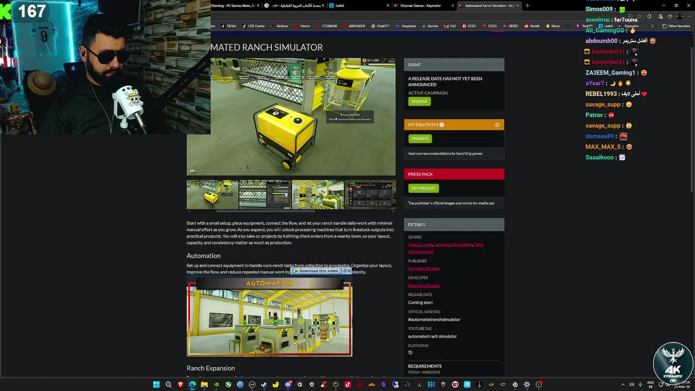Viewport: 695px width, 391px height.
Task: Open the DeepSeek bookmark
Action: tap(406, 26)
